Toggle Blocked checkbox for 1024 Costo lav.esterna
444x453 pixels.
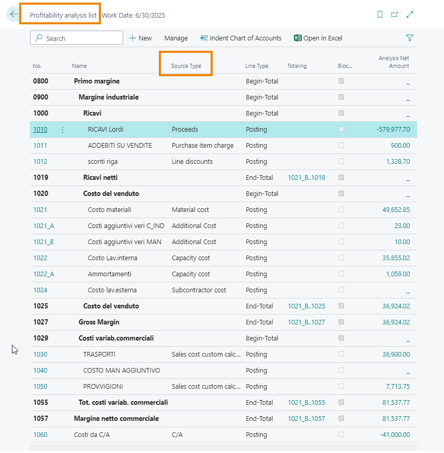342,290
